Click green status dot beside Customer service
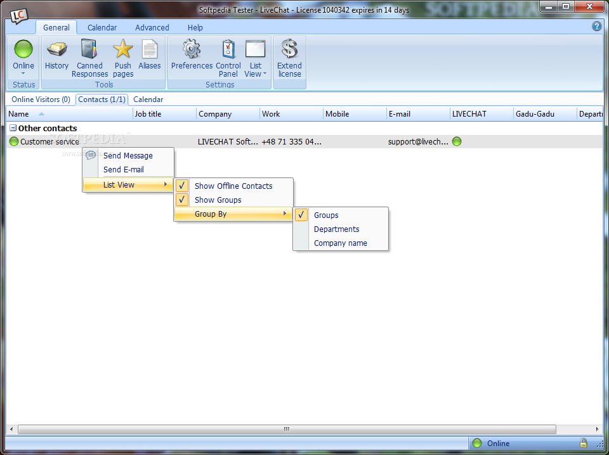 tap(13, 141)
